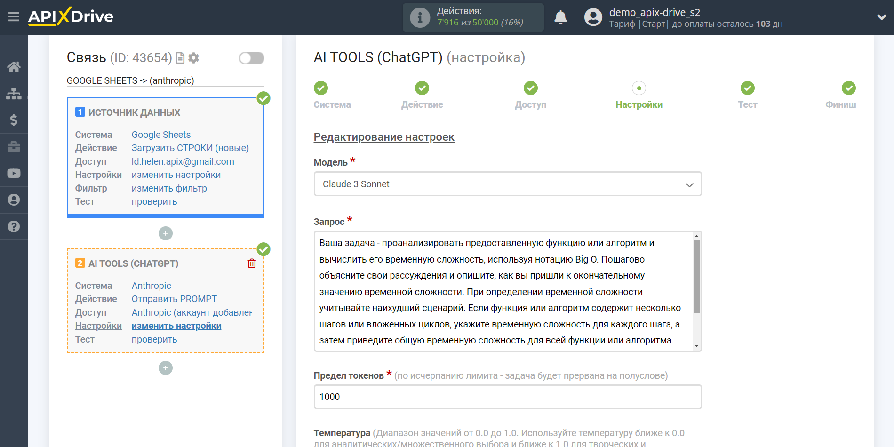Click the Связь (ID: 43654) title
The image size is (894, 447).
pyautogui.click(x=120, y=57)
